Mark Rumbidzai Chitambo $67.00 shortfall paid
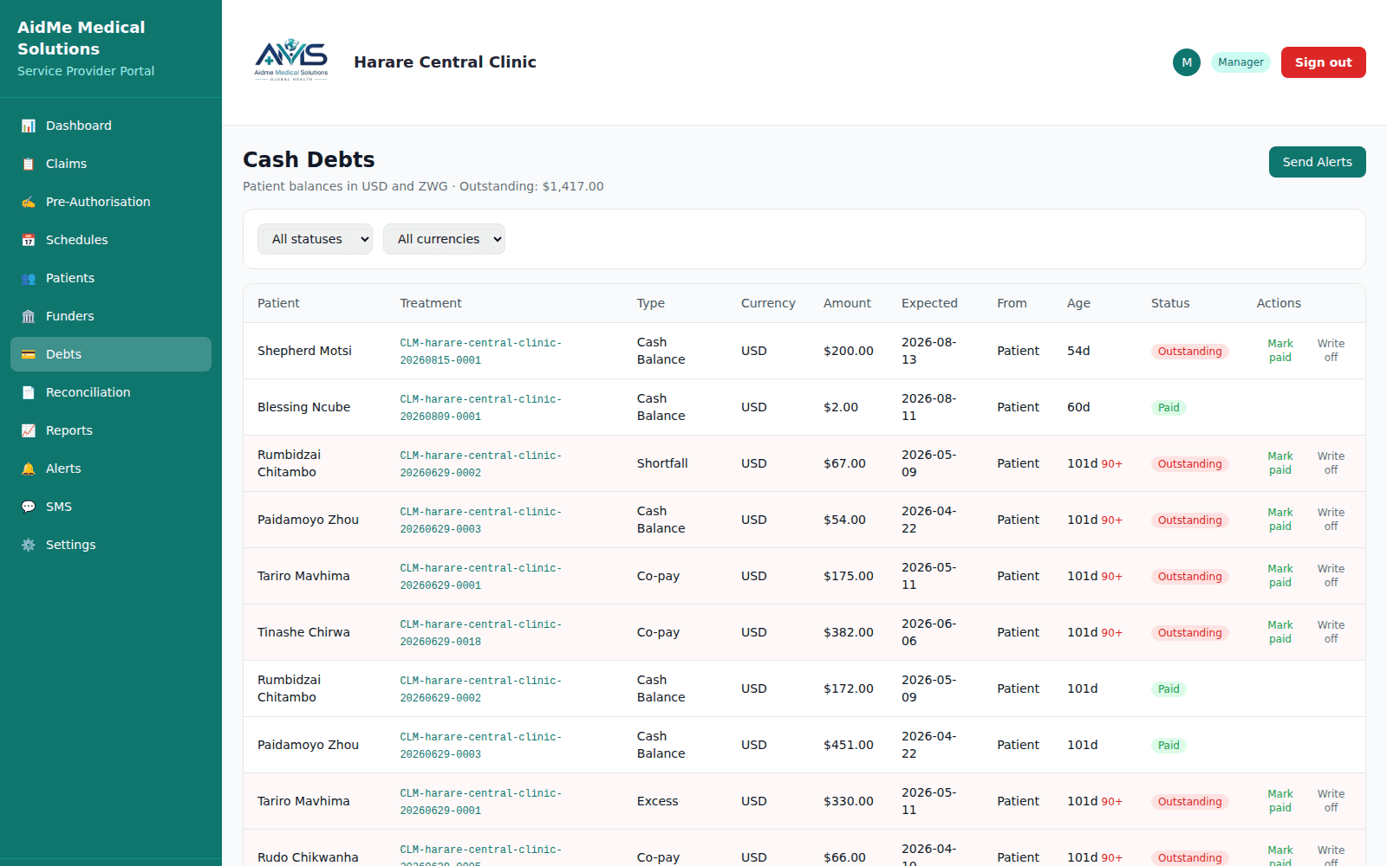The height and width of the screenshot is (866, 1387). pos(1280,463)
